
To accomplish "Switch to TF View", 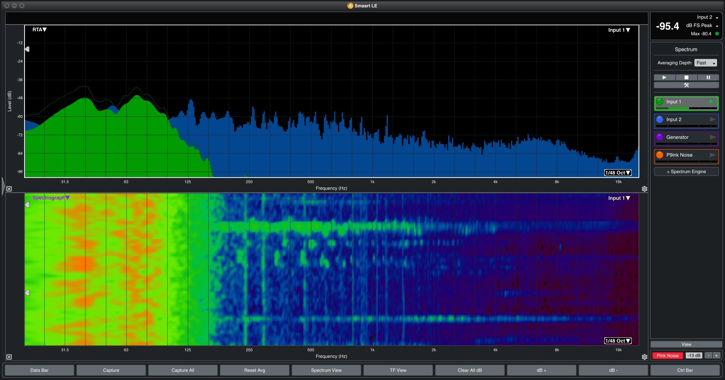I will (x=398, y=370).
